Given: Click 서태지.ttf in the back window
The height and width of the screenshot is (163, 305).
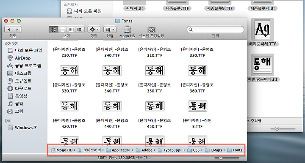Looking at the screenshot, I should pyautogui.click(x=134, y=8).
